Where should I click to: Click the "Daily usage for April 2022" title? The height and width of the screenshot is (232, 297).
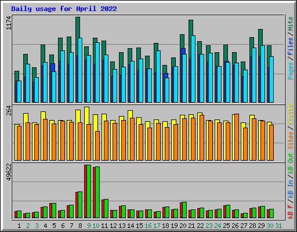[64, 9]
